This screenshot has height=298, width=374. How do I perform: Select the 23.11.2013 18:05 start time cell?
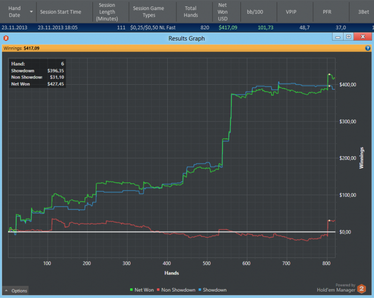pyautogui.click(x=58, y=28)
